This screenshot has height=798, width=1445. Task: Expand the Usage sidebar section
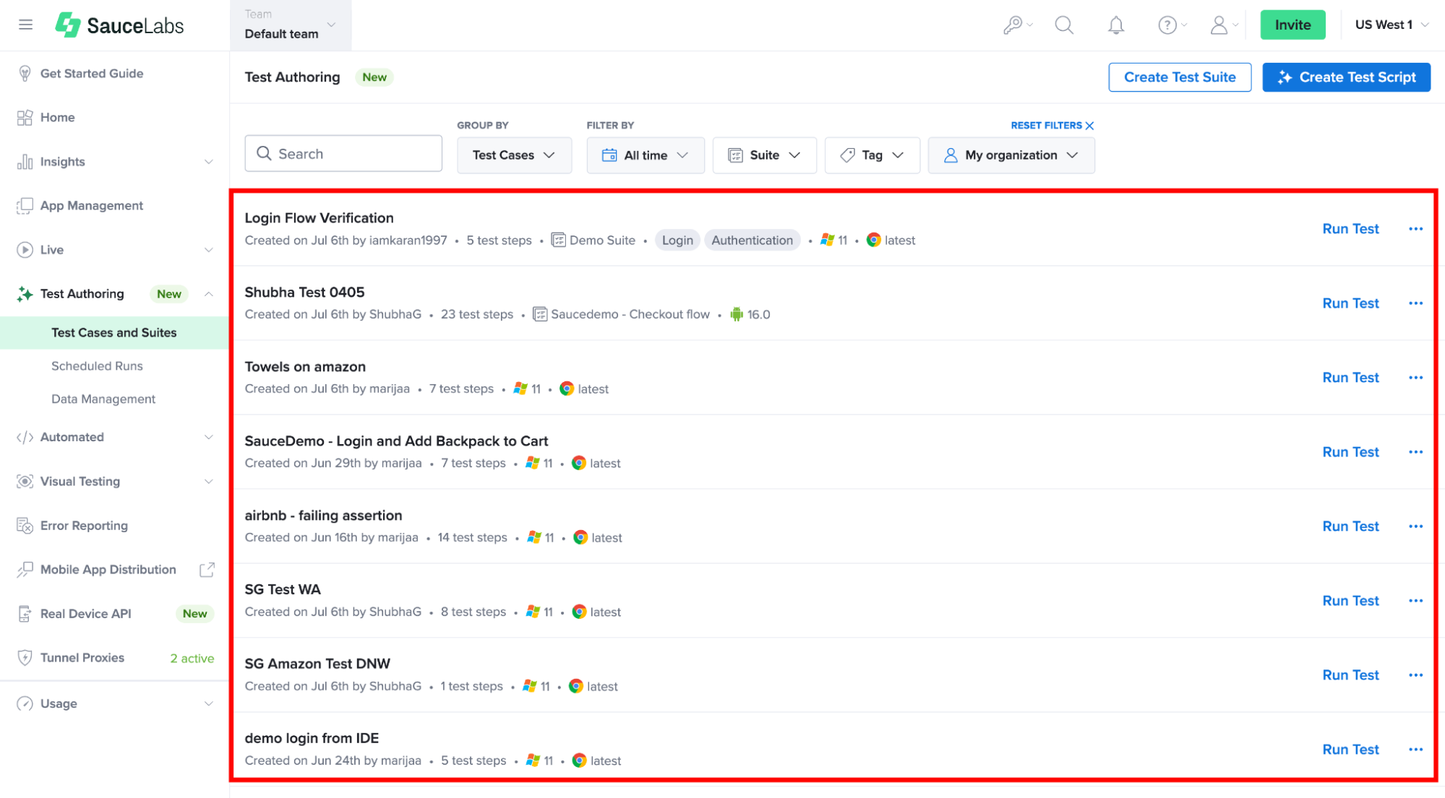[209, 704]
